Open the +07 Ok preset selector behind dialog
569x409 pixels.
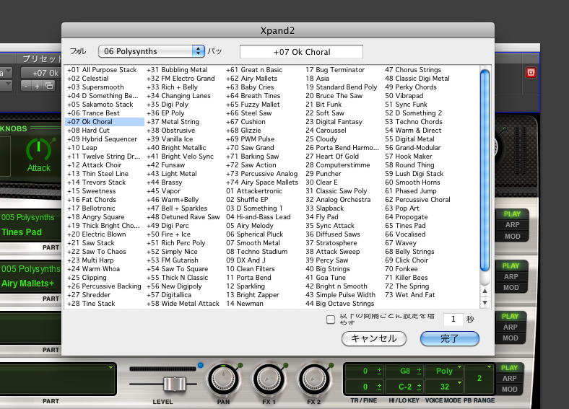coord(40,73)
